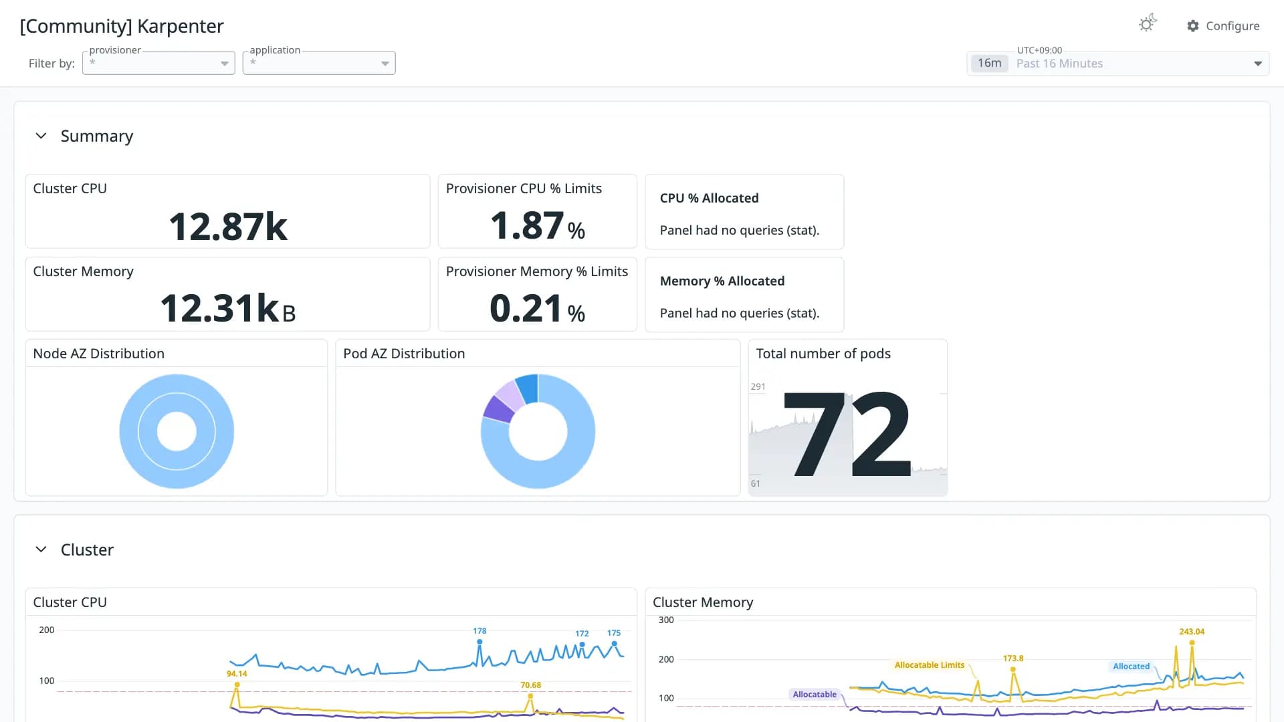Open the Configure settings link

[x=1223, y=26]
